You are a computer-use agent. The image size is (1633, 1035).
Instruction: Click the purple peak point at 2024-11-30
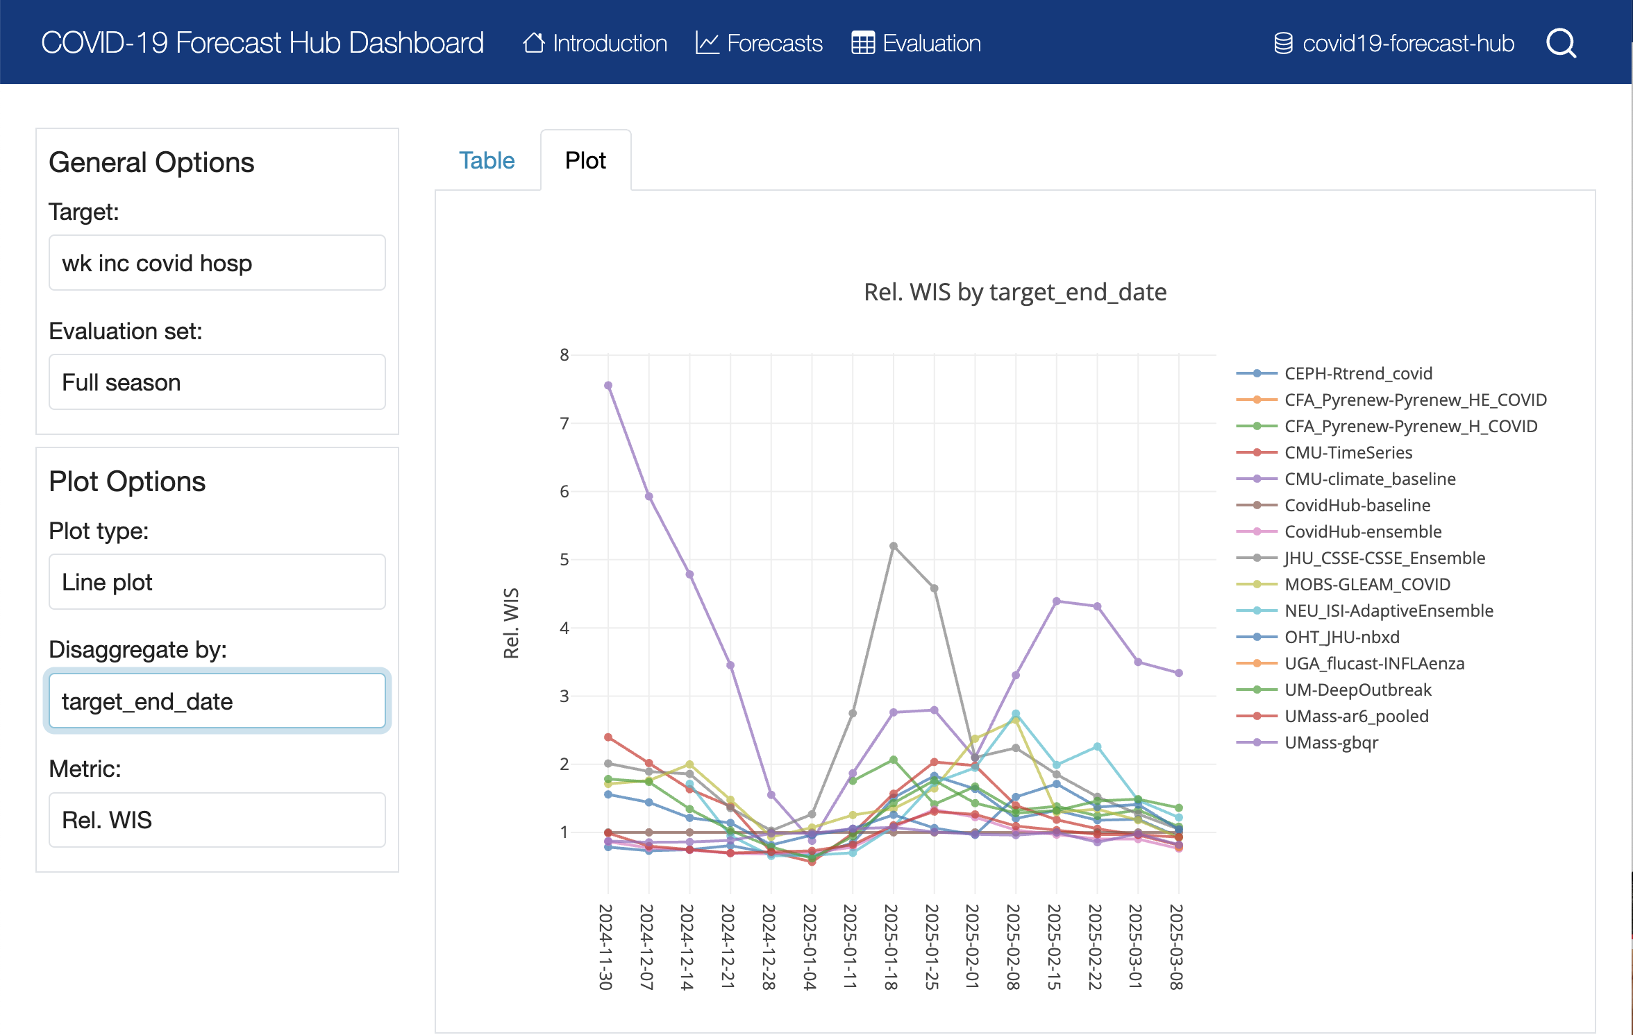[608, 386]
